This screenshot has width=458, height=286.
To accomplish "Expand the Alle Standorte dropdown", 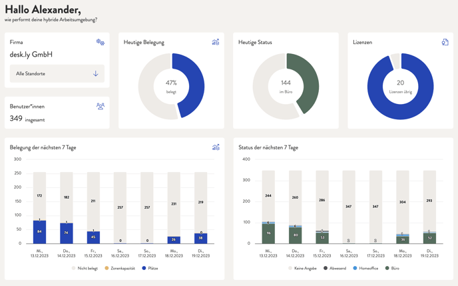I will [57, 74].
